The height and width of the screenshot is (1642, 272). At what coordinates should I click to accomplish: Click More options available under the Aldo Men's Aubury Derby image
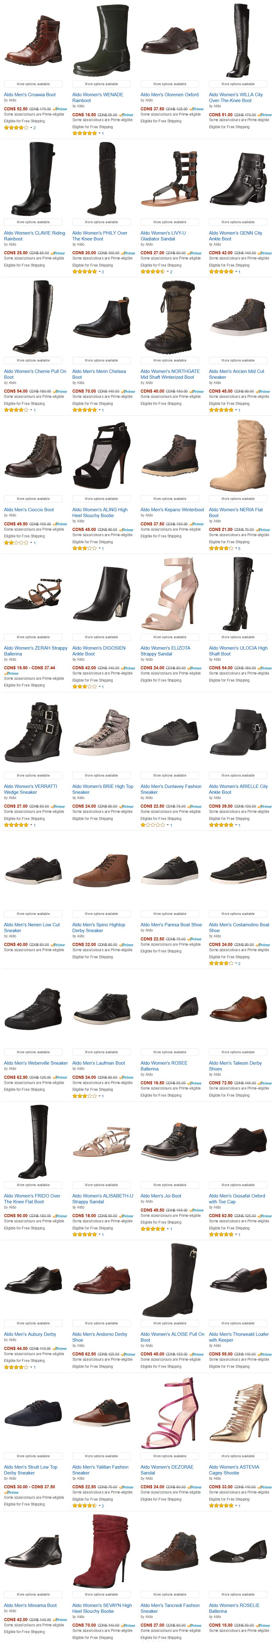coord(33,1323)
